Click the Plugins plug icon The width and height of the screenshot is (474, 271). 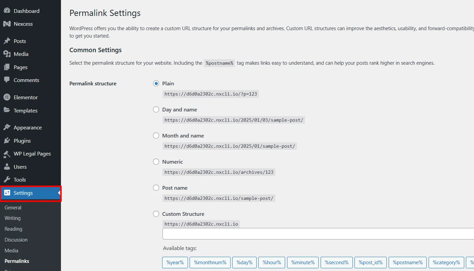(x=7, y=141)
